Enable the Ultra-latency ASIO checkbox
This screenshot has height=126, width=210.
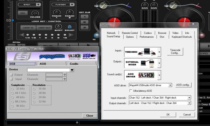(x=131, y=91)
